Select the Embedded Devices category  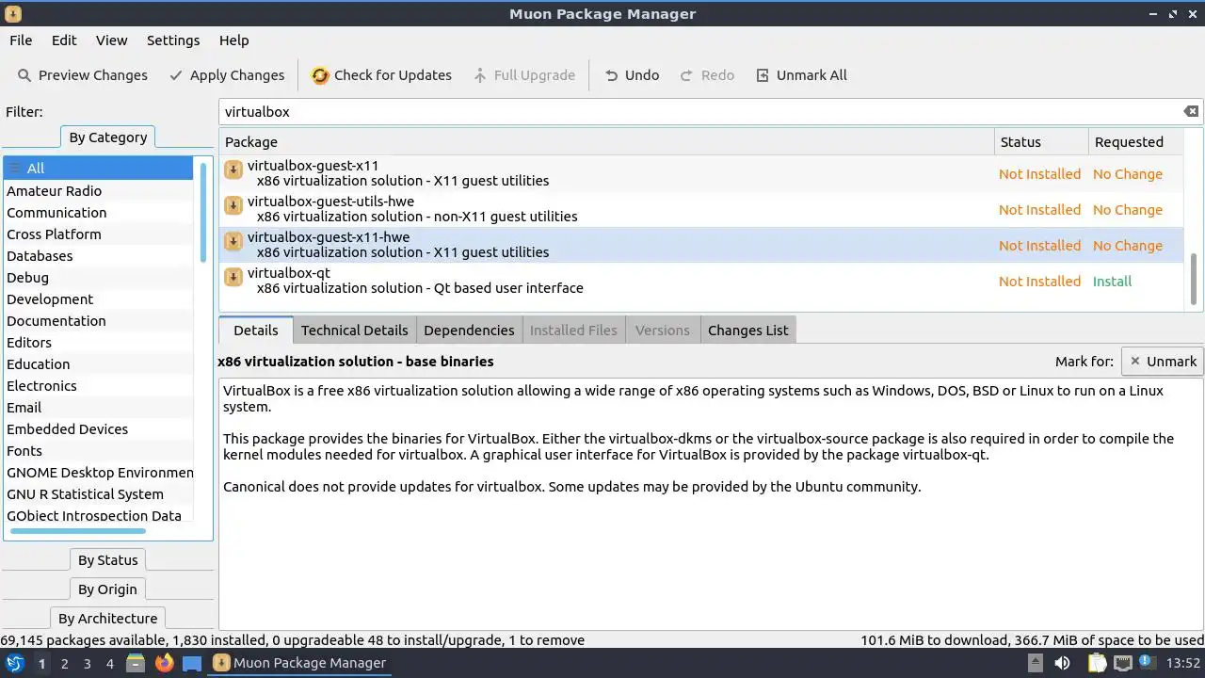tap(99, 429)
